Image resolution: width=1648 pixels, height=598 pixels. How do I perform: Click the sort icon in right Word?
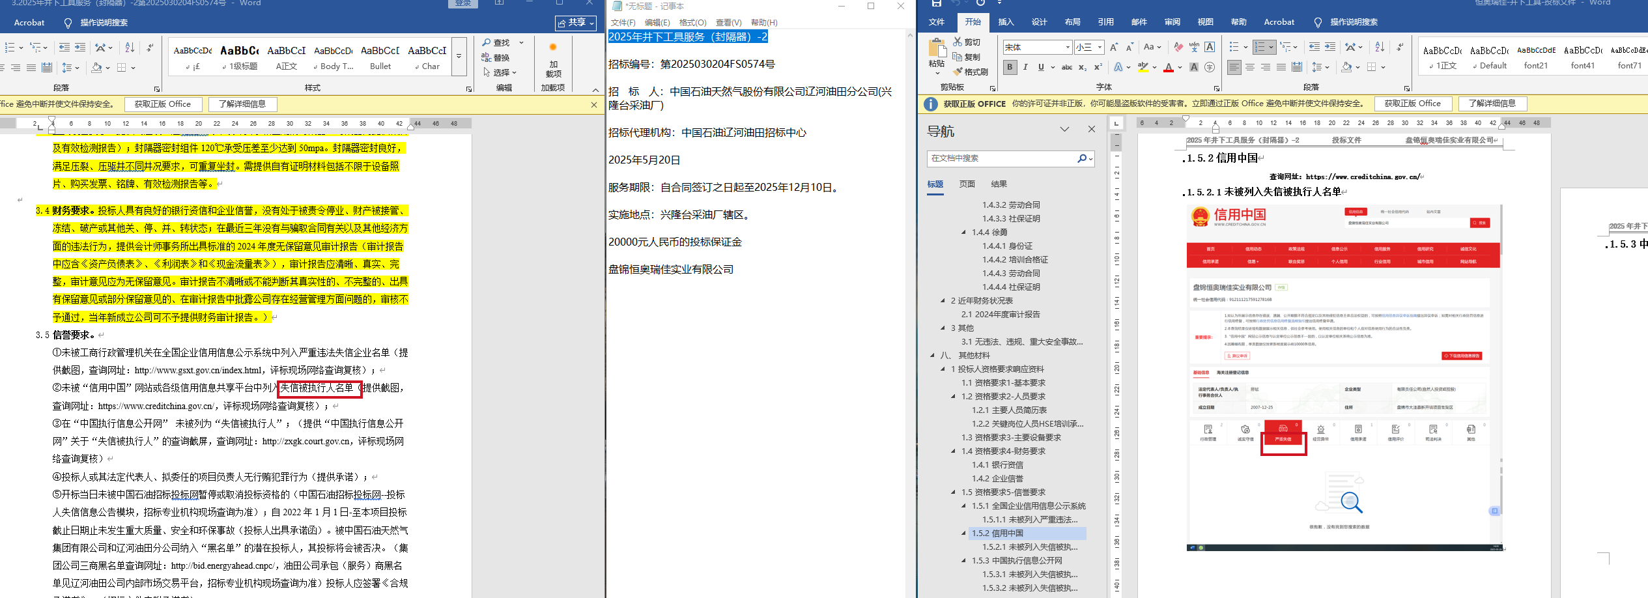click(x=1380, y=48)
